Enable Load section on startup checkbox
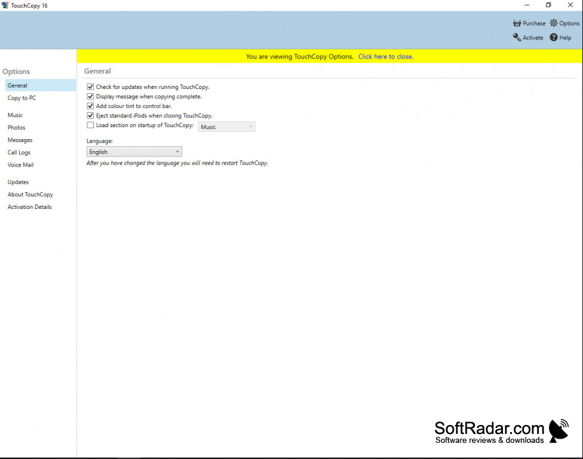 90,125
